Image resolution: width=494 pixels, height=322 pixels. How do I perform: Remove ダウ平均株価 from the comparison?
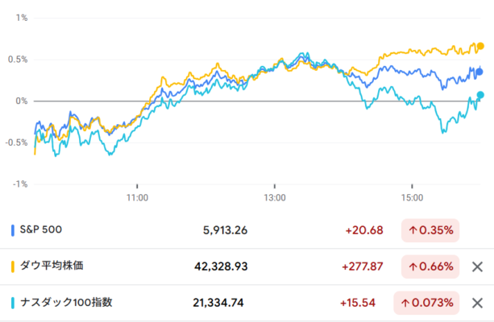click(x=477, y=266)
